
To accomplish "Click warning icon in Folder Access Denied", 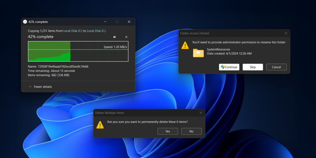I will [x=185, y=45].
